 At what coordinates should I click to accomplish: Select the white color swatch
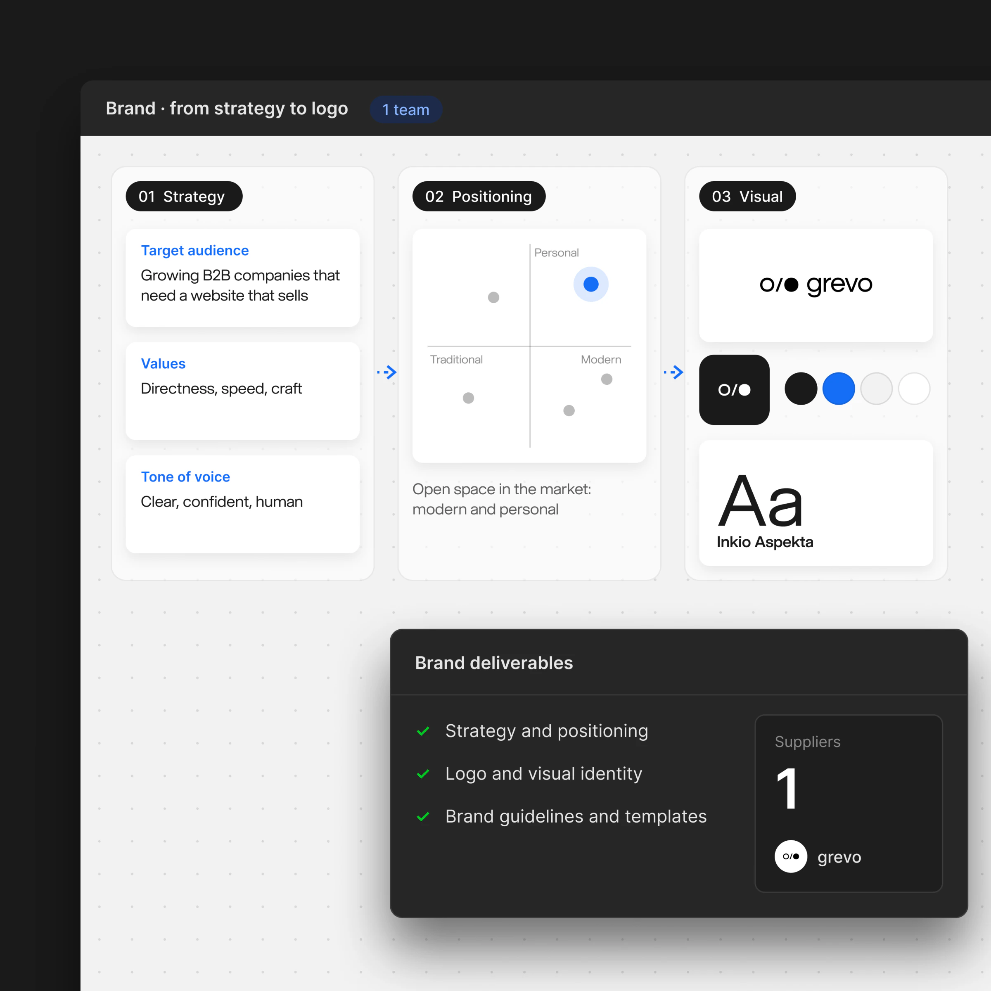[x=914, y=389]
